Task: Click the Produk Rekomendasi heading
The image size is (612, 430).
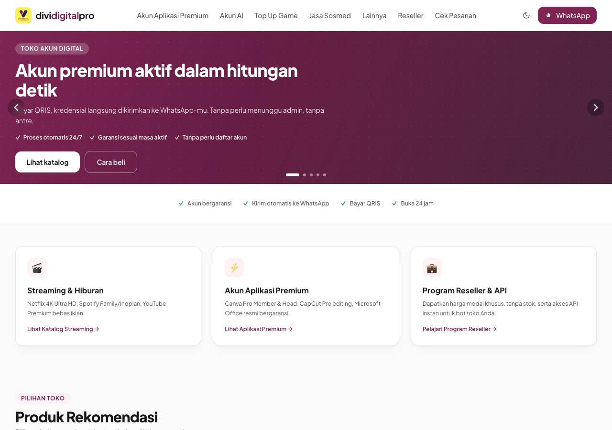Action: coord(87,417)
